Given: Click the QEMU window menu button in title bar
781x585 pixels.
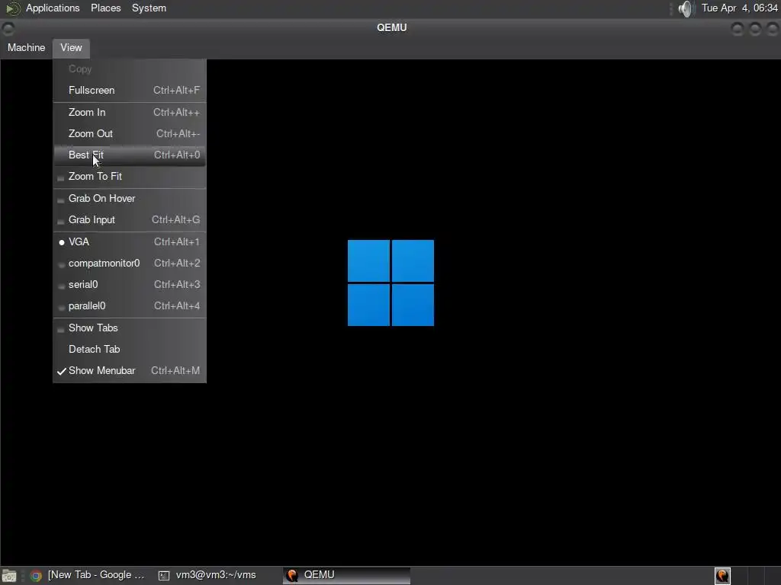Looking at the screenshot, I should [8, 28].
